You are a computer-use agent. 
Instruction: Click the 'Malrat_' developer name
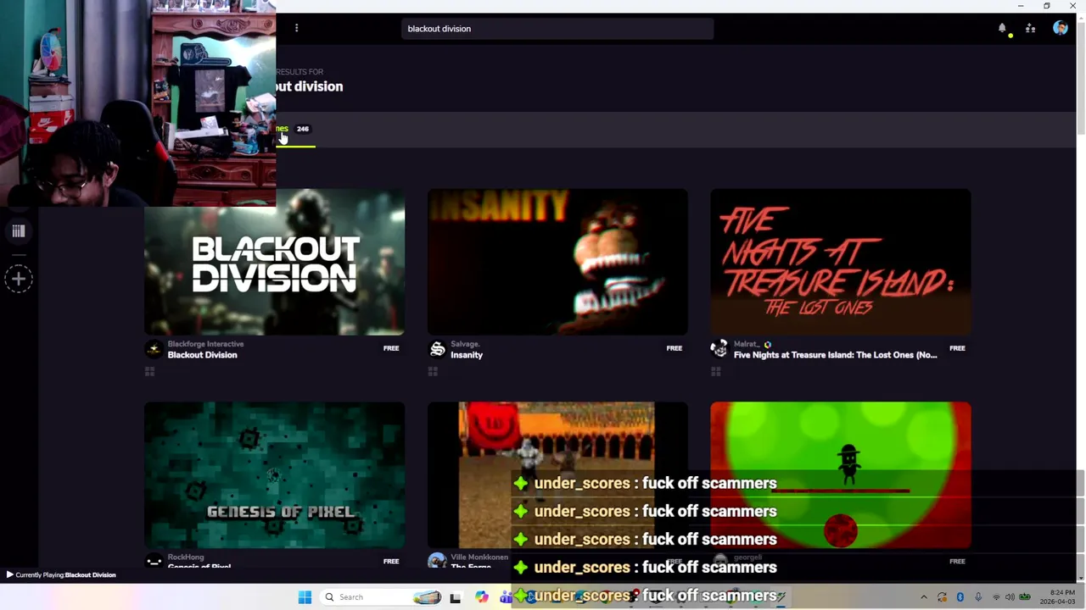(747, 344)
